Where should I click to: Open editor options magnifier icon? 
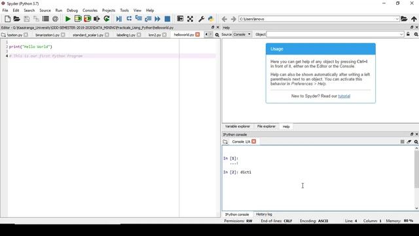pyautogui.click(x=217, y=35)
